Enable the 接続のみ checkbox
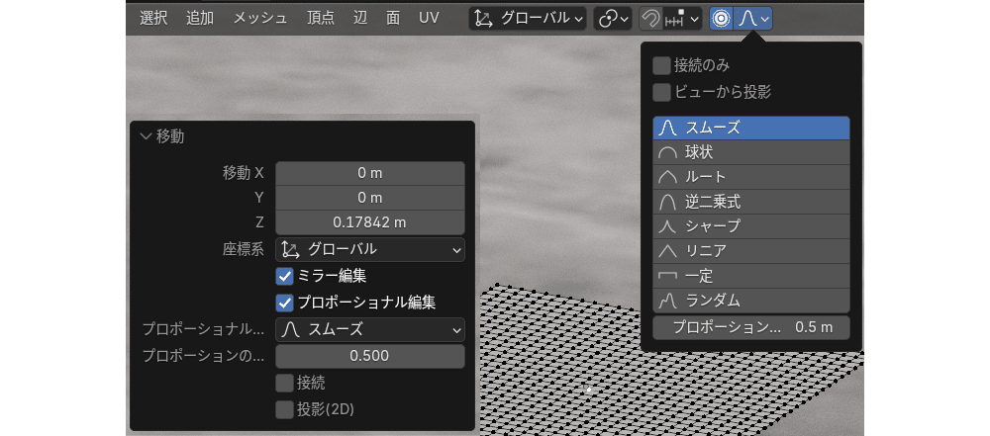Viewport: 990px width, 436px height. pyautogui.click(x=661, y=65)
